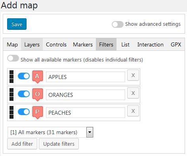Image resolution: width=187 pixels, height=156 pixels.
Task: Click the Save button
Action: (x=17, y=24)
